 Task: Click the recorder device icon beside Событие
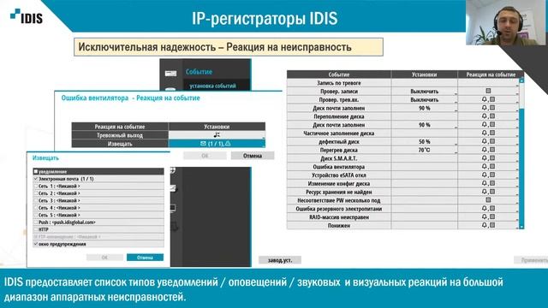coord(170,73)
